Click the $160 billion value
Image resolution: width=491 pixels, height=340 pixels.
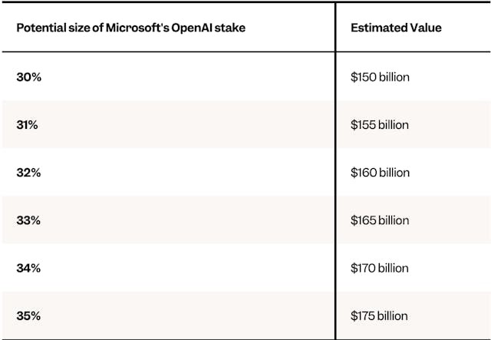pos(380,173)
